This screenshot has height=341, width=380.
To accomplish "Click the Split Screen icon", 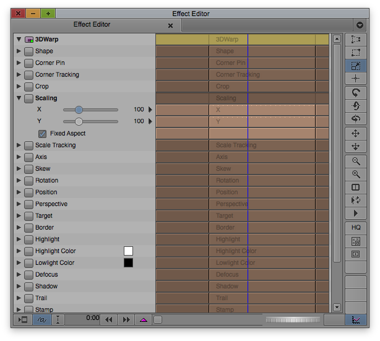I will click(355, 187).
